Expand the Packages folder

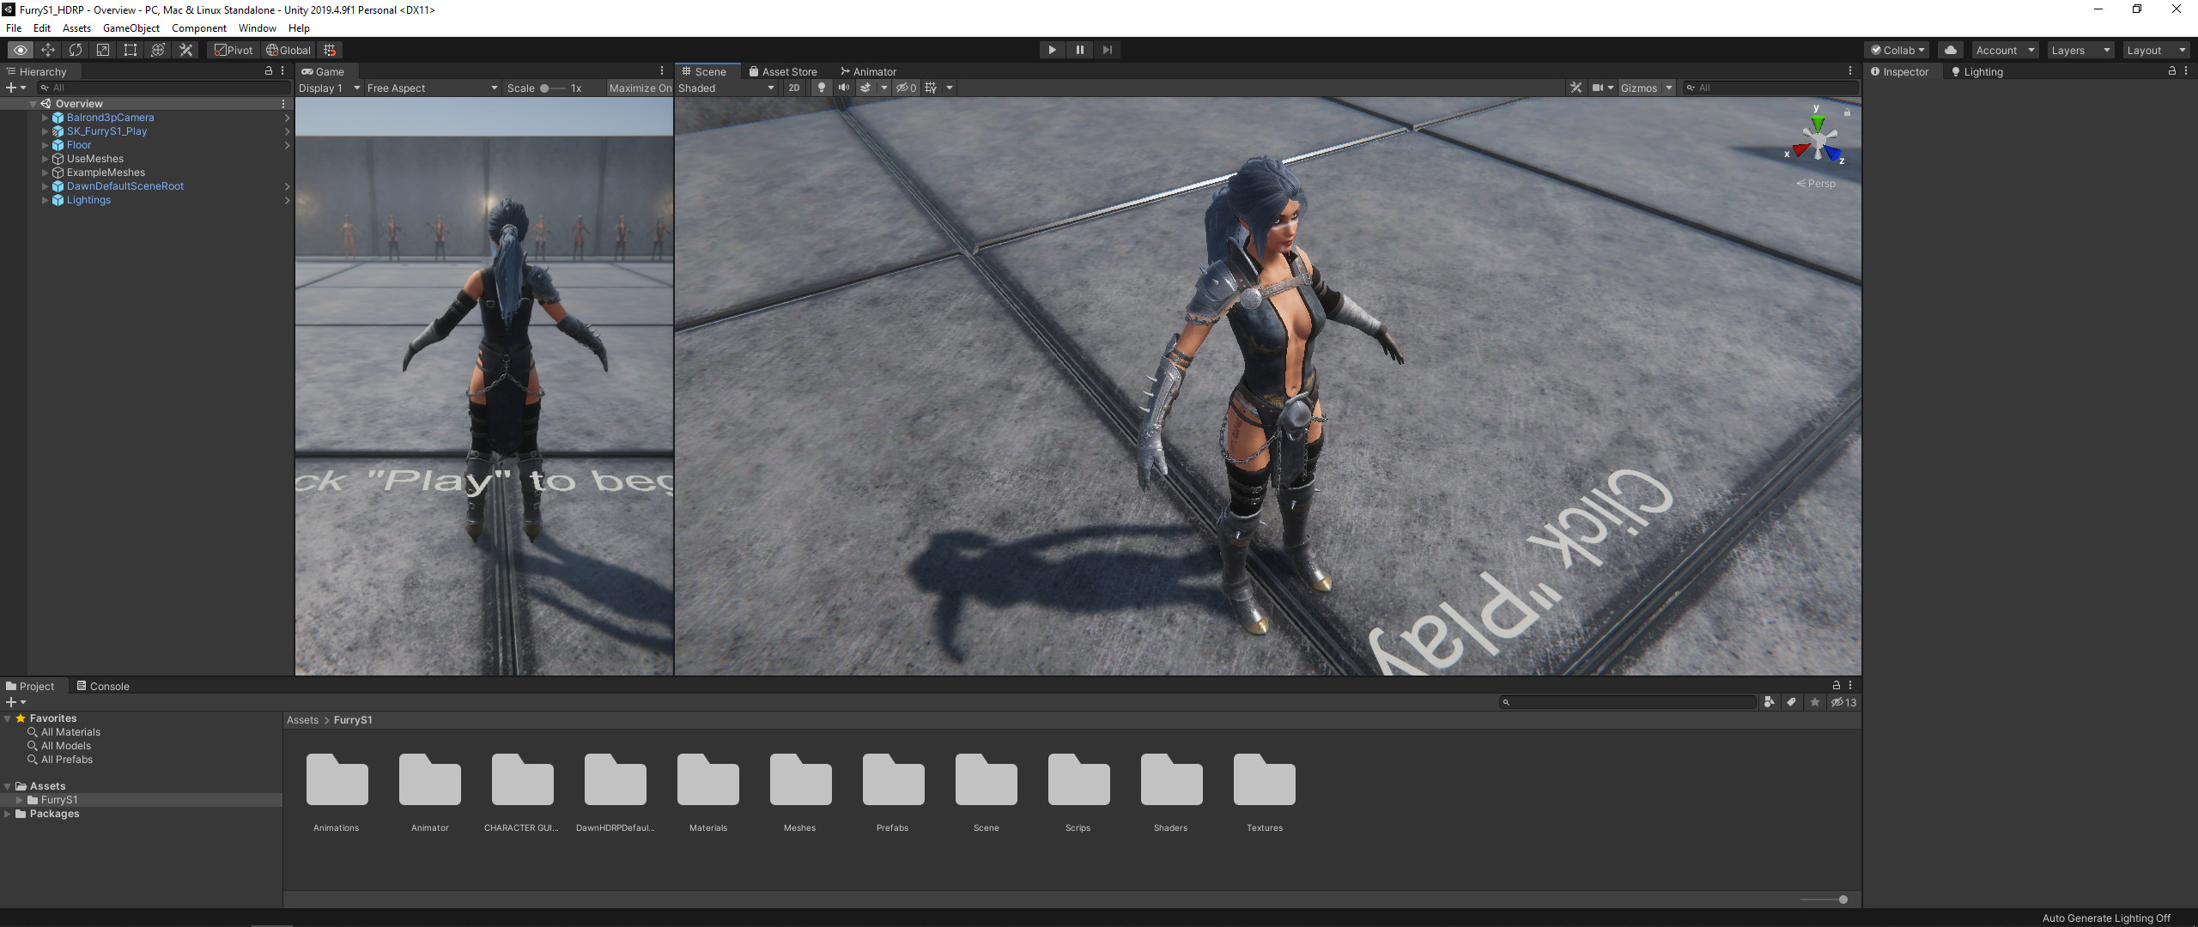(x=8, y=814)
